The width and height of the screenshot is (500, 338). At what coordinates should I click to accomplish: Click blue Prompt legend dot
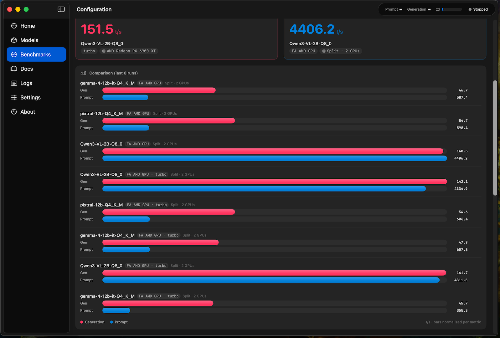(x=111, y=322)
